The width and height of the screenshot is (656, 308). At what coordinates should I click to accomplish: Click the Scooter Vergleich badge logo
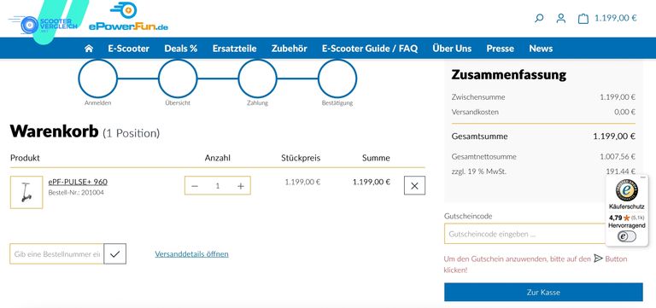coord(44,24)
